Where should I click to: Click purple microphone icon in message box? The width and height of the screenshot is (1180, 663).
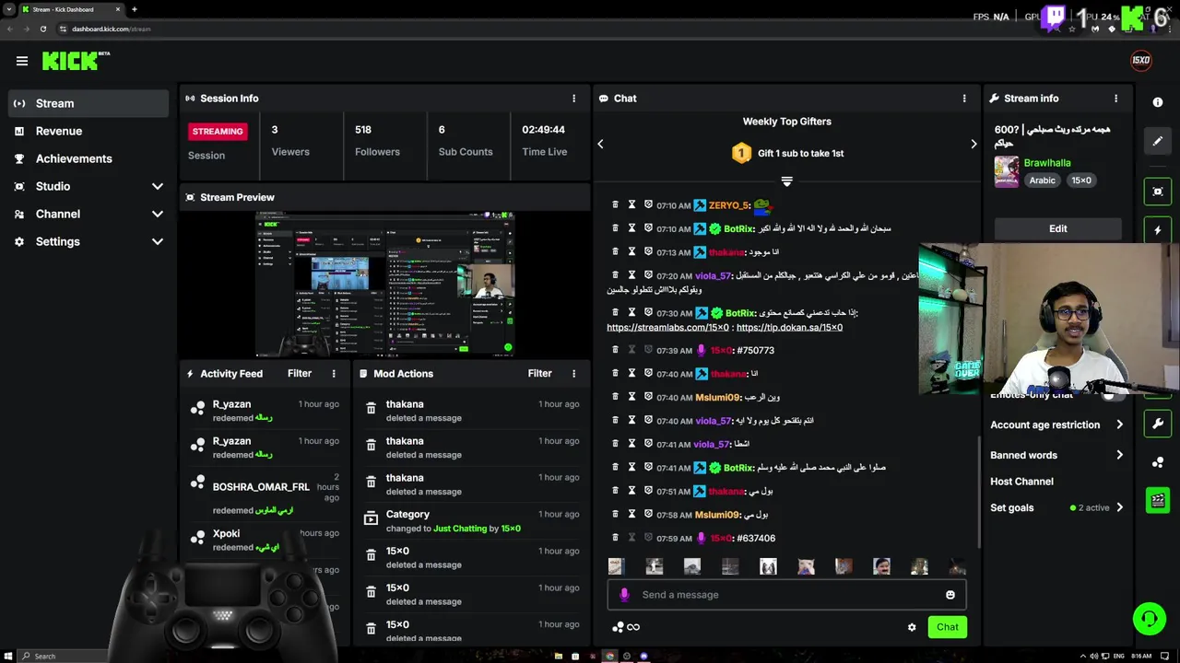pos(624,595)
